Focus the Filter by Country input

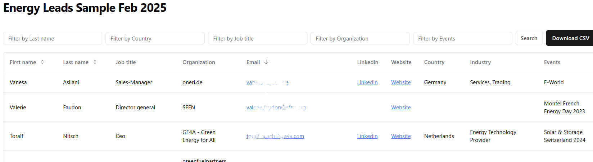pyautogui.click(x=155, y=38)
